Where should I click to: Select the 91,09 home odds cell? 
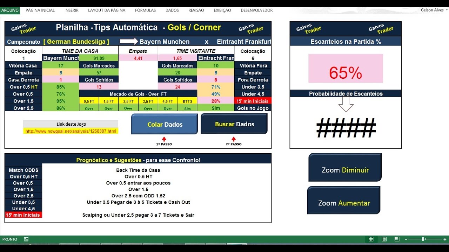pos(99,58)
